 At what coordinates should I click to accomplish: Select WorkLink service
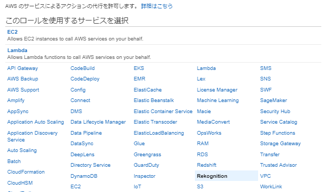[x=271, y=187]
